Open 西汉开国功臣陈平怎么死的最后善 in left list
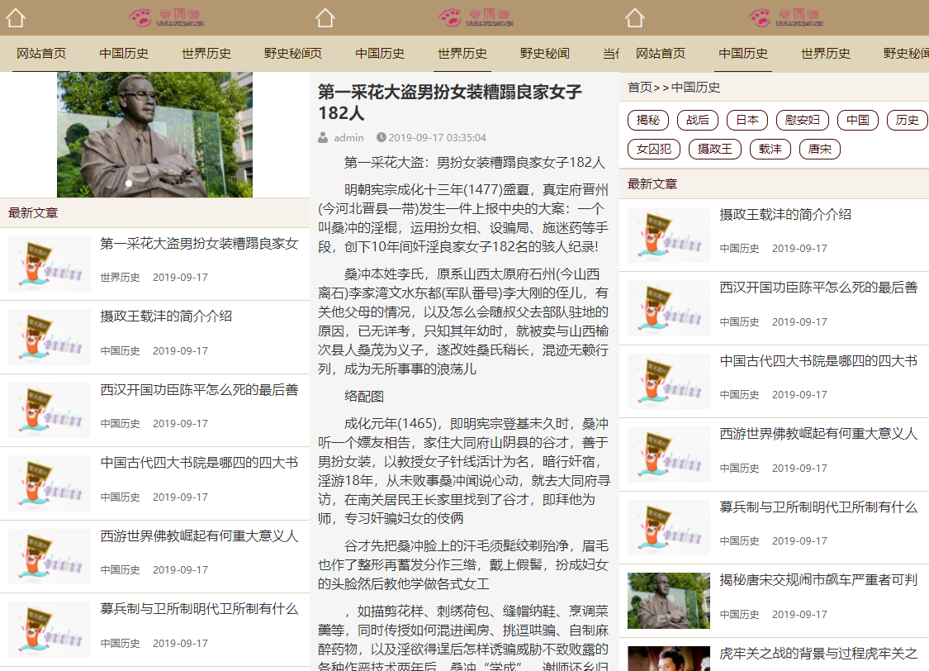The image size is (929, 671). pos(199,390)
